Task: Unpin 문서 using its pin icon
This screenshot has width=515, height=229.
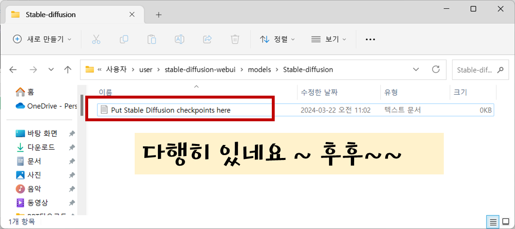Action: point(72,161)
